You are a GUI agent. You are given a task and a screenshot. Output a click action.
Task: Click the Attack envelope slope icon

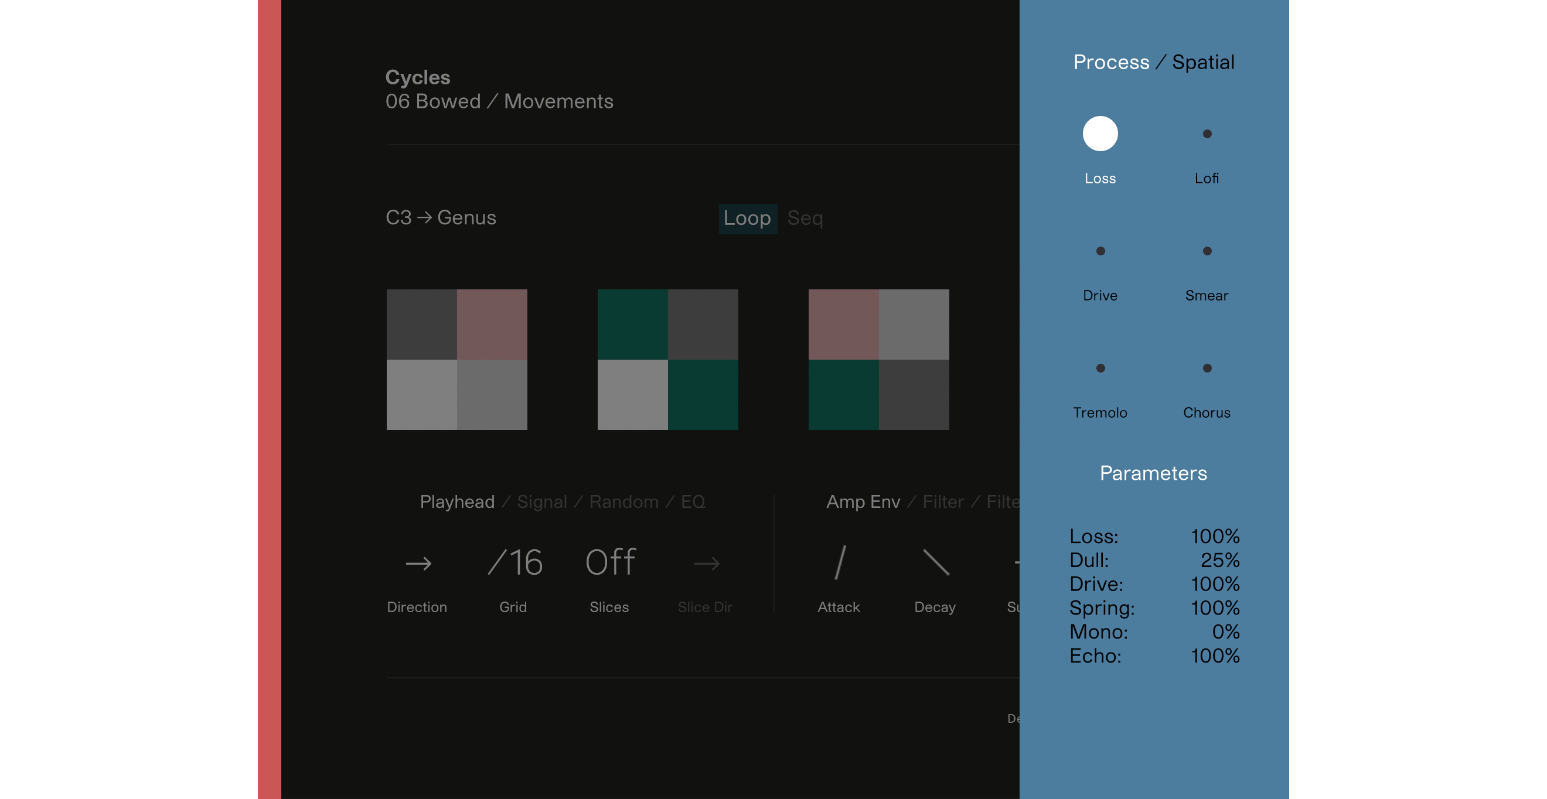[840, 563]
